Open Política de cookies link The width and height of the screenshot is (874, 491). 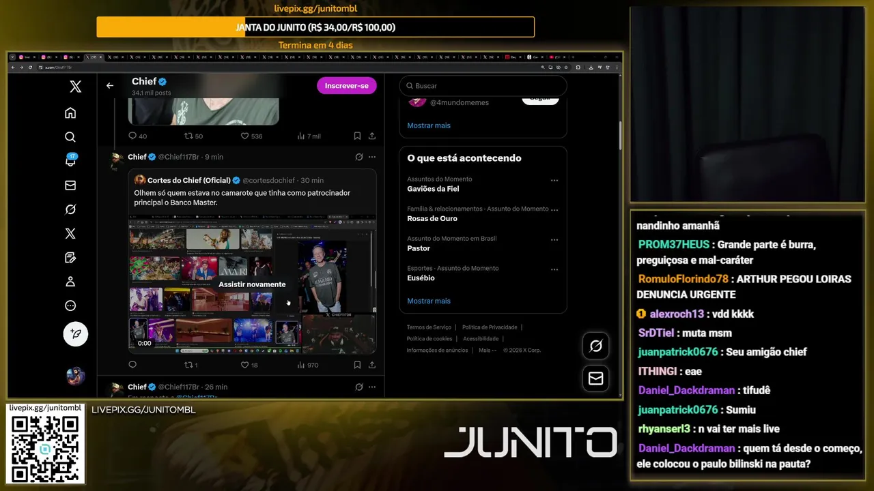click(x=429, y=339)
